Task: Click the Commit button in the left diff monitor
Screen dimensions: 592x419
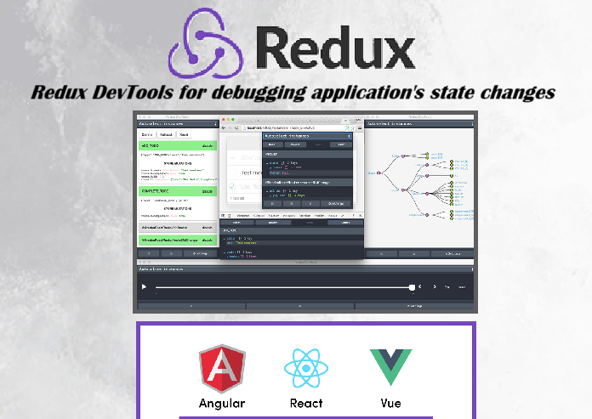Action: (147, 134)
